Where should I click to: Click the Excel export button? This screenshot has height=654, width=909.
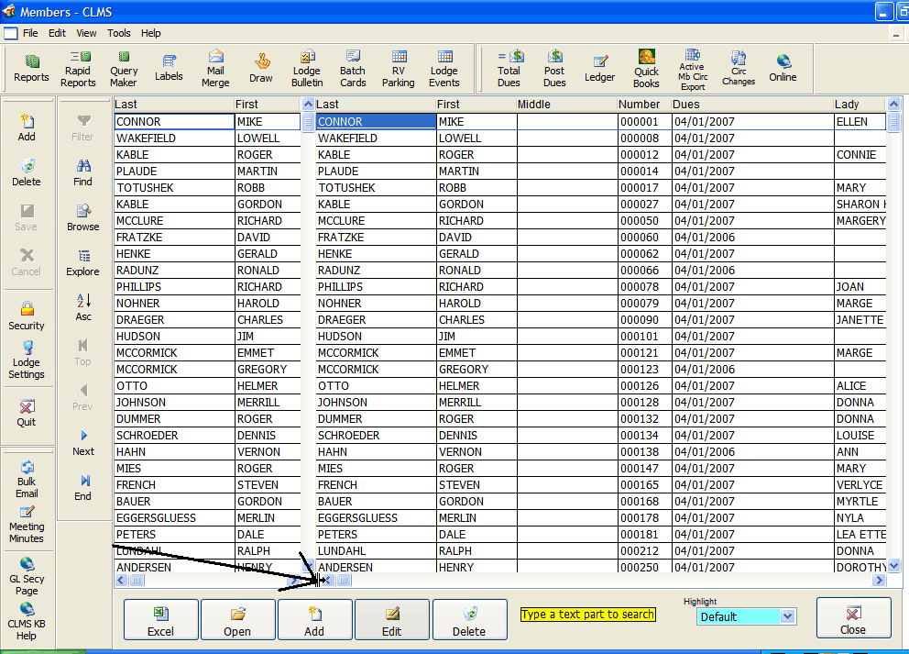click(160, 619)
